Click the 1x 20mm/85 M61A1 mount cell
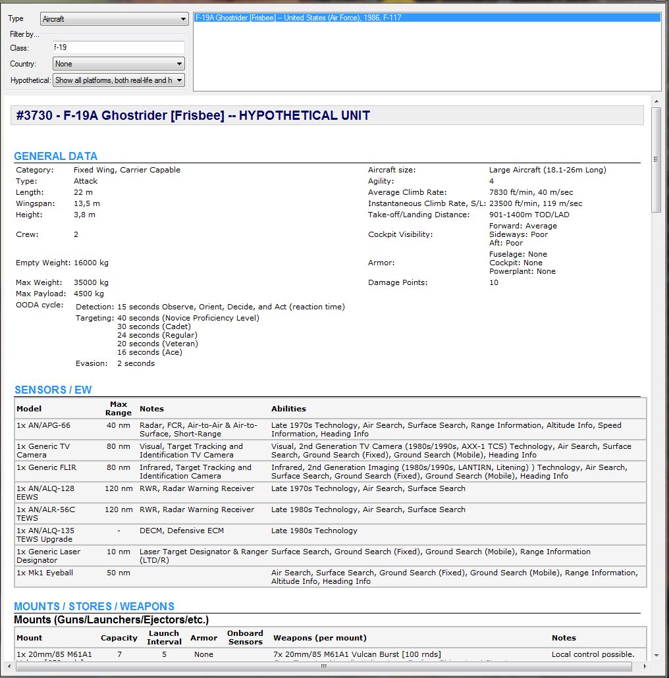The width and height of the screenshot is (669, 678). click(54, 654)
